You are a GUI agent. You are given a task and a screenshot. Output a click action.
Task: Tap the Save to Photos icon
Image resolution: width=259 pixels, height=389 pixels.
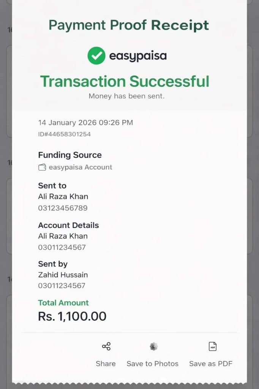click(153, 346)
